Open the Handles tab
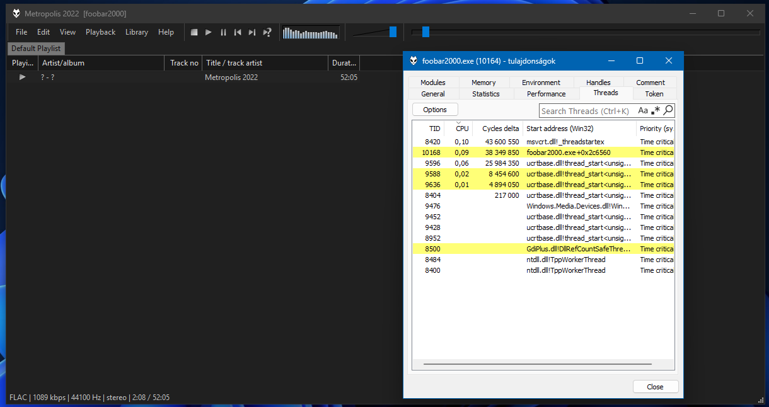769x407 pixels. pos(598,83)
